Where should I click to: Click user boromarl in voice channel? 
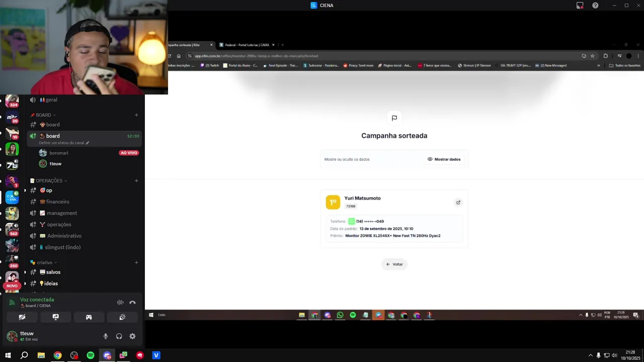59,153
